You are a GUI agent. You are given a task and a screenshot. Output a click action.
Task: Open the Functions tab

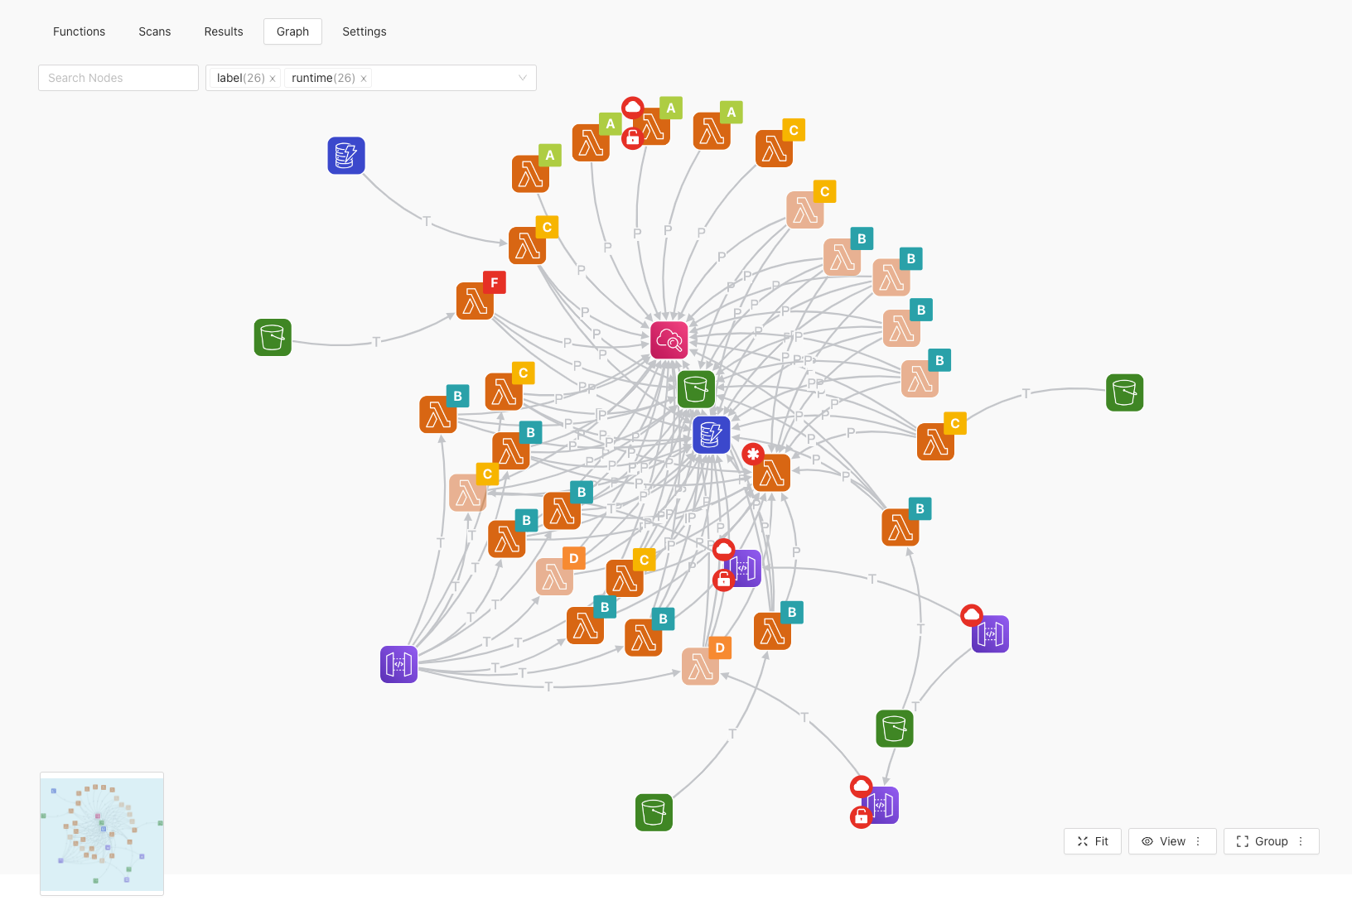(x=79, y=31)
